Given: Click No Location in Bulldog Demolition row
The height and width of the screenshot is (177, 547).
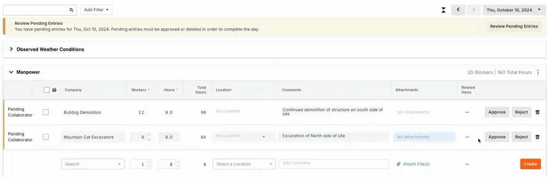Looking at the screenshot, I should point(228,111).
